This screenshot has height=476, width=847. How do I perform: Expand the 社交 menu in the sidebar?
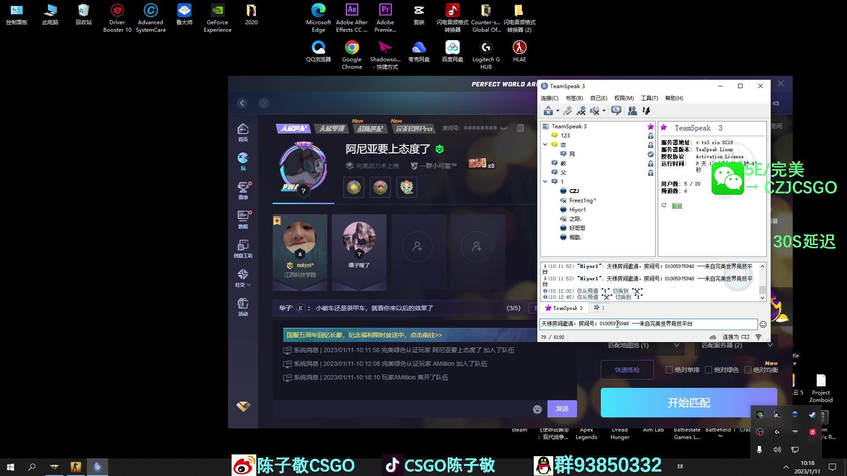pos(243,278)
